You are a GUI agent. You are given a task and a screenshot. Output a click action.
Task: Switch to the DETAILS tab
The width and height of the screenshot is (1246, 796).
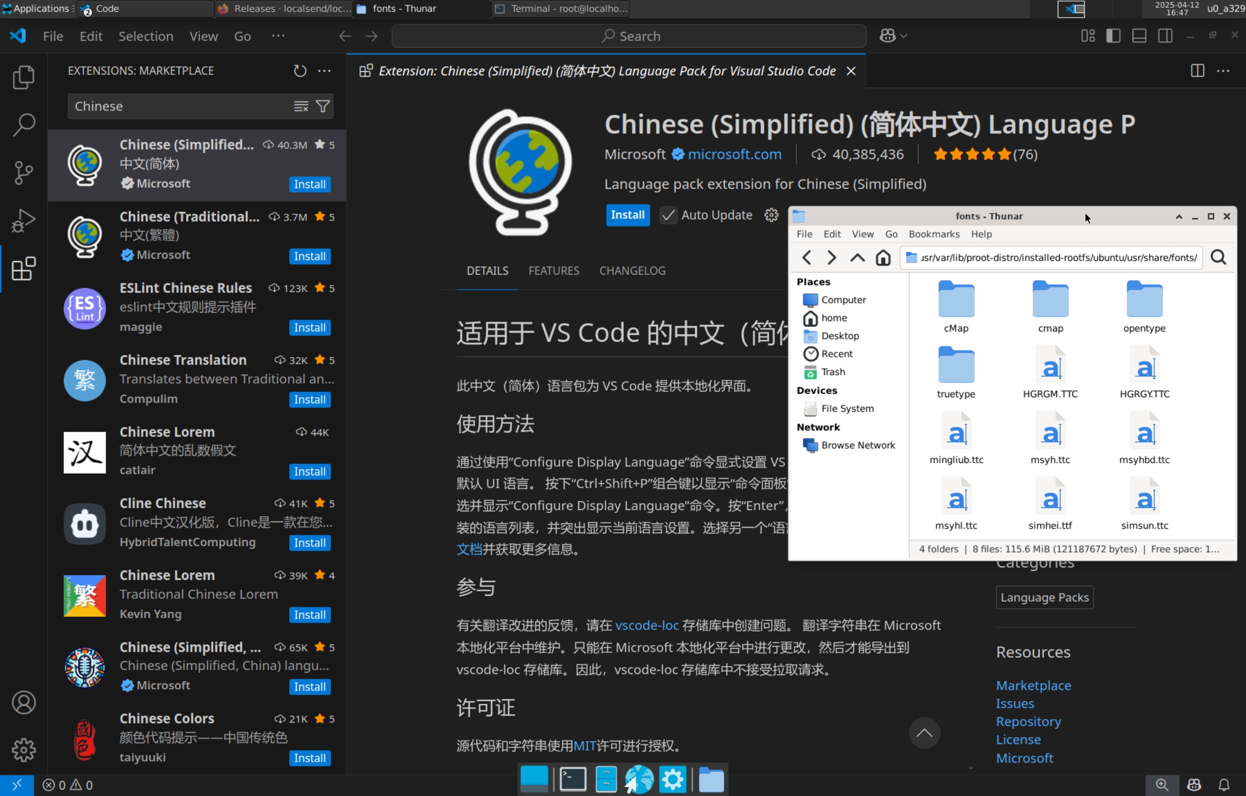coord(488,271)
